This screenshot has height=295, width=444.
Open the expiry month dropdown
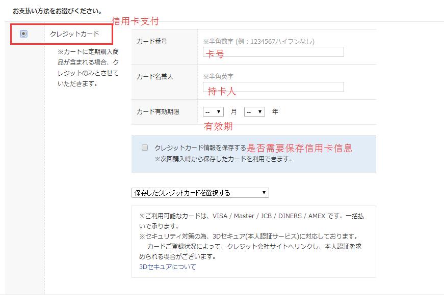(213, 112)
